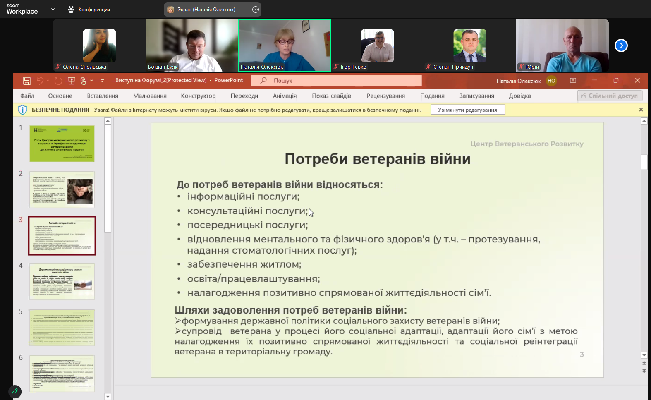This screenshot has height=400, width=651.
Task: Open the Малювання ribbon tab
Action: [x=150, y=96]
